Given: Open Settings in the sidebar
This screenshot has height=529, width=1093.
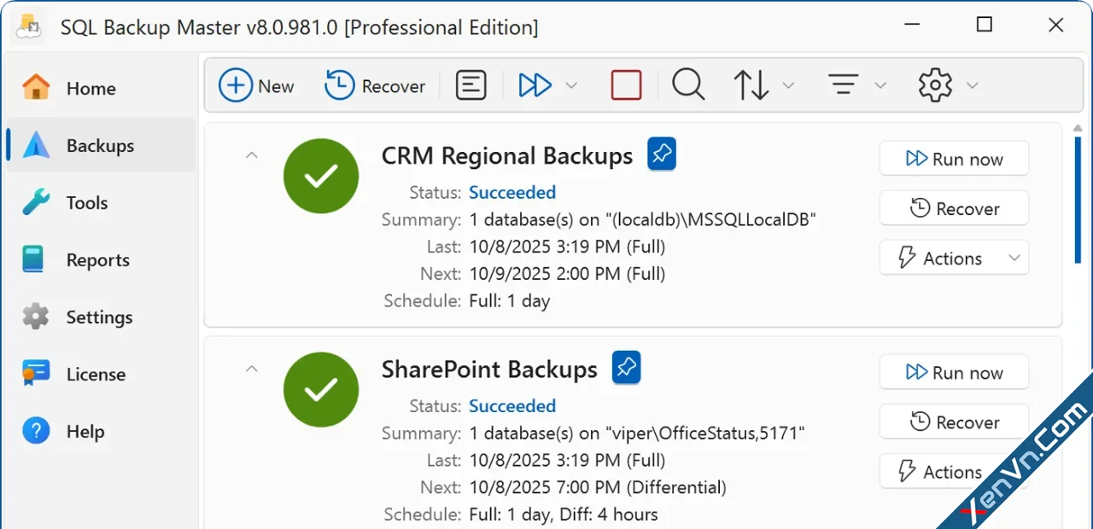Looking at the screenshot, I should (100, 317).
